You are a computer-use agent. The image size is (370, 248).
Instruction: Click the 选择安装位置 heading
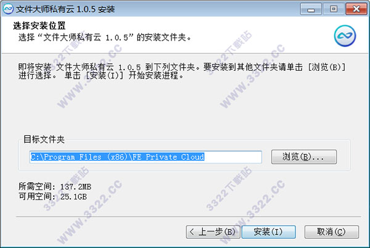(x=39, y=26)
